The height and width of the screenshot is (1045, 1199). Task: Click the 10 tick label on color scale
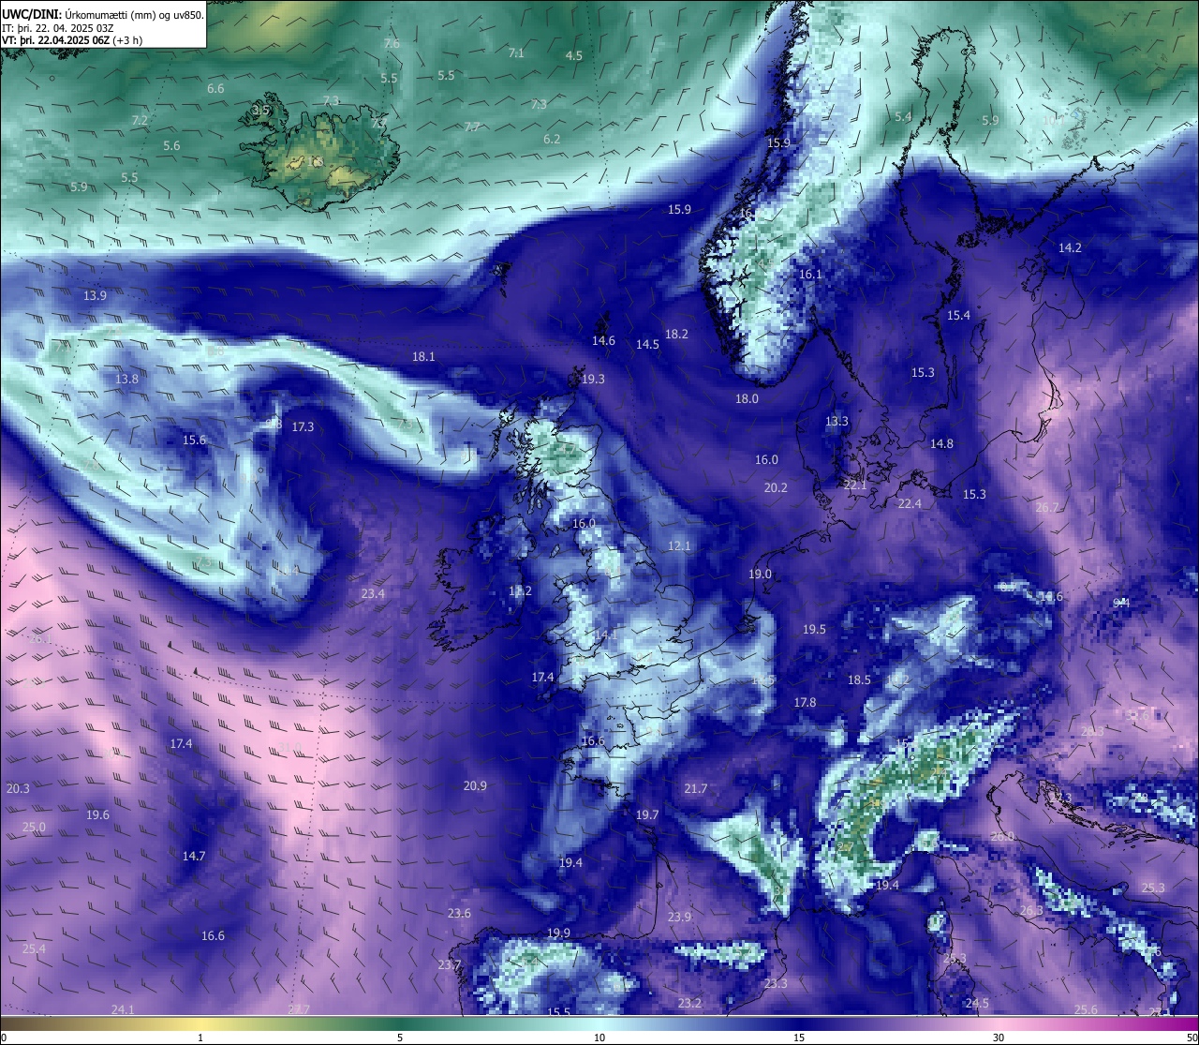click(599, 1038)
